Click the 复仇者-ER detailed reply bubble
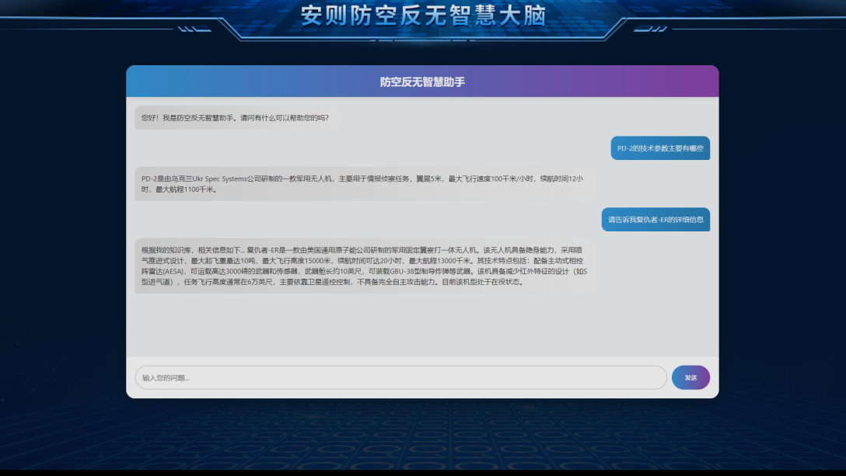Screen dimensions: 846x476 pyautogui.click(x=364, y=266)
